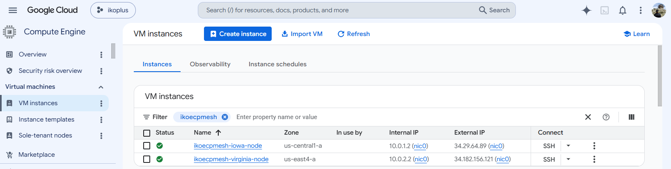Expand SSH options dropdown for virginia-node
This screenshot has width=671, height=169.
click(568, 159)
